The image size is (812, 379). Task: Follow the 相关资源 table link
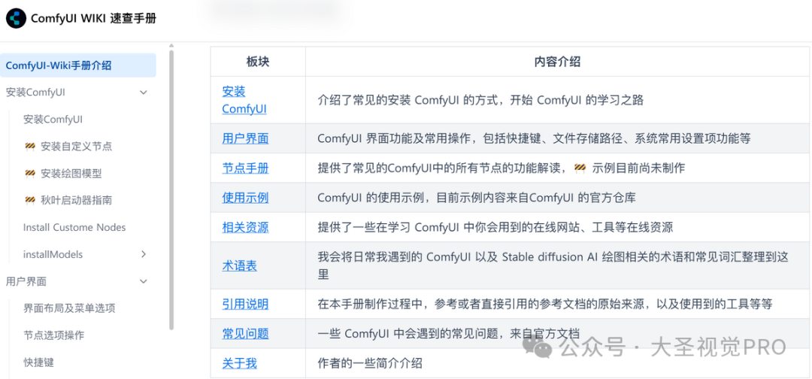[x=245, y=227]
